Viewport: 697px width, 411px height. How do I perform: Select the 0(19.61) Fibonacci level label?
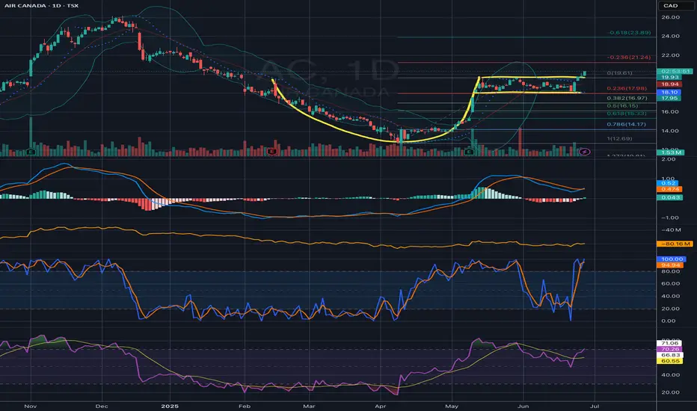[x=619, y=73]
